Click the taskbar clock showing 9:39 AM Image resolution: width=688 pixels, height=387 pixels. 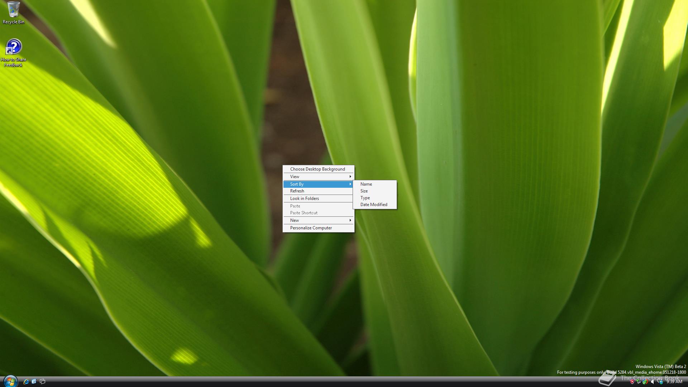[x=674, y=382]
